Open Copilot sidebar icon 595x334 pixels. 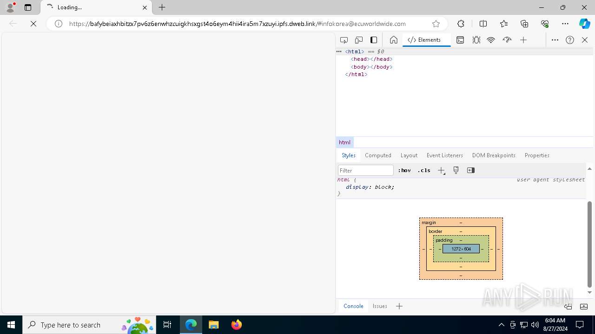point(584,24)
